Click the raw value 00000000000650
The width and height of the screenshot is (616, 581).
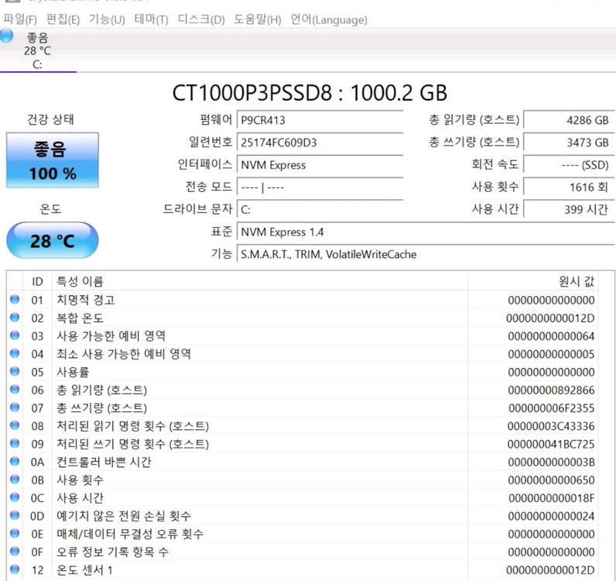[x=551, y=480]
